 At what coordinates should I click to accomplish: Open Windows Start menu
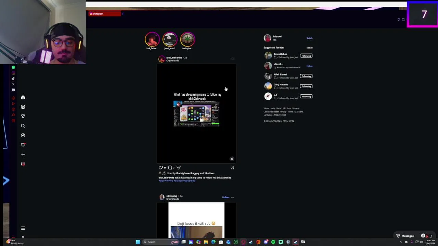pyautogui.click(x=138, y=242)
